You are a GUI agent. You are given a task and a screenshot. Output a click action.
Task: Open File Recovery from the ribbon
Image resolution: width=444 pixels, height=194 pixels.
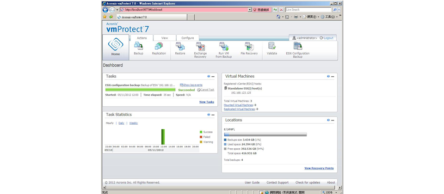coord(249,47)
